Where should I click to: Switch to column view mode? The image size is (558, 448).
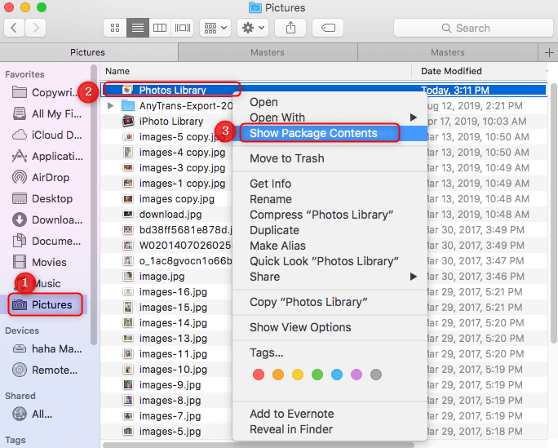click(160, 28)
